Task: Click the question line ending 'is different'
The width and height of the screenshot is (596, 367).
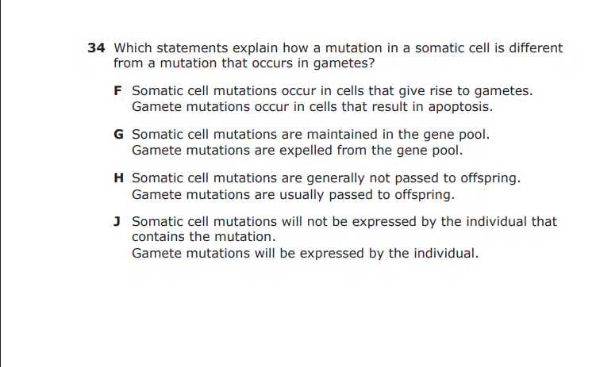Action: tap(338, 48)
